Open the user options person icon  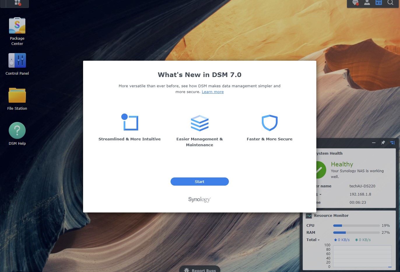coord(367,3)
